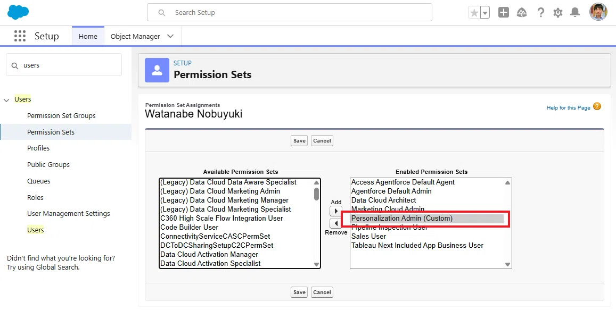Open the global actions plus icon
Viewport: 616px width, 310px height.
503,13
